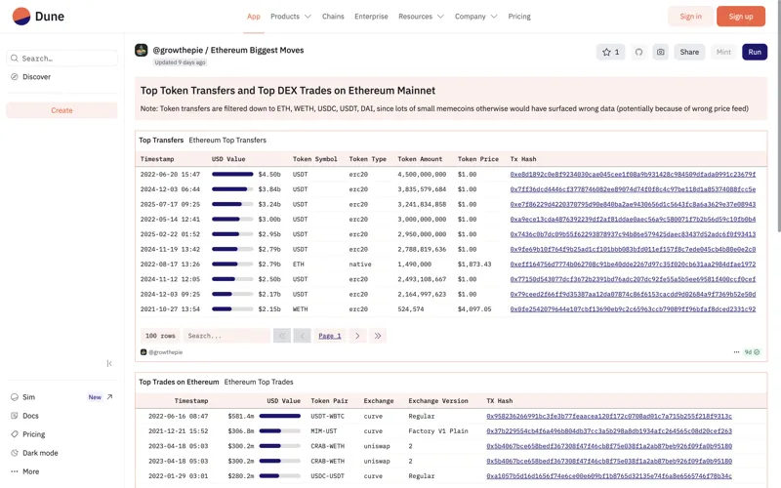Viewport: 781px width, 488px height.
Task: Go to previous page of Top Transfers
Action: click(x=302, y=336)
